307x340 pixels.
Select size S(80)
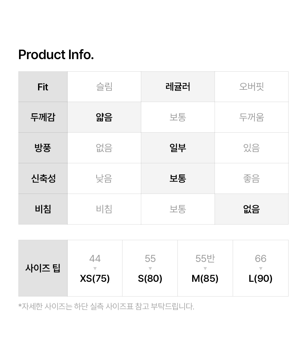150,278
